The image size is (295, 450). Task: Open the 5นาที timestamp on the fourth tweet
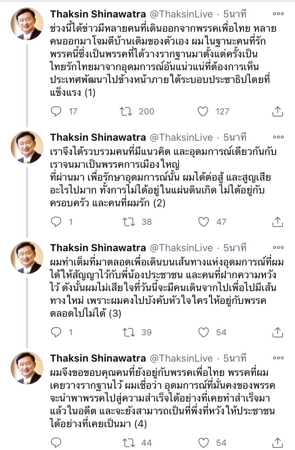[x=234, y=358]
